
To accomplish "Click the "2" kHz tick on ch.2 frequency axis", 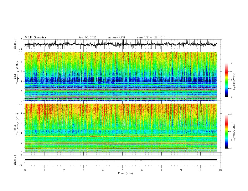I will pyautogui.click(x=22, y=143).
